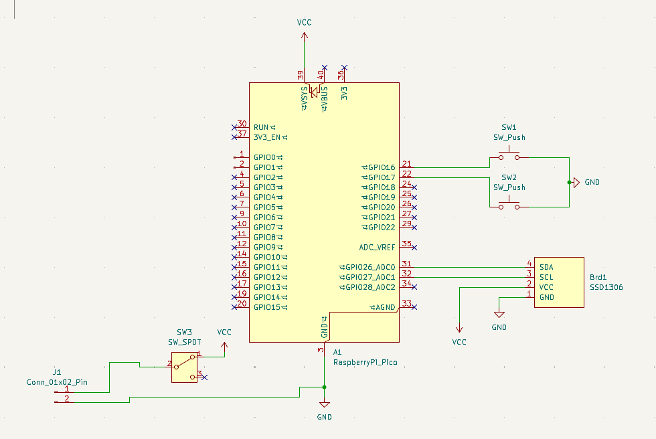This screenshot has height=439, width=656.
Task: Click the J1 reference label
Action: (57, 372)
